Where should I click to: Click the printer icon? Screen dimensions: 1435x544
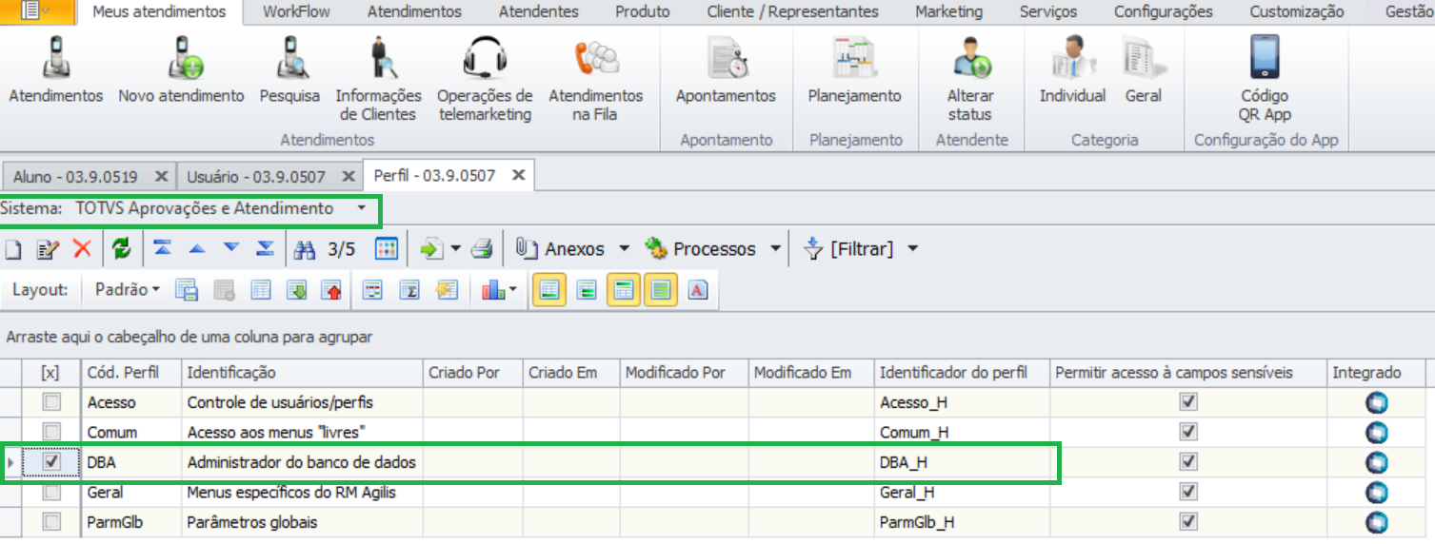(x=482, y=249)
